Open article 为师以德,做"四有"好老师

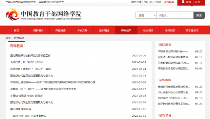point(27,62)
